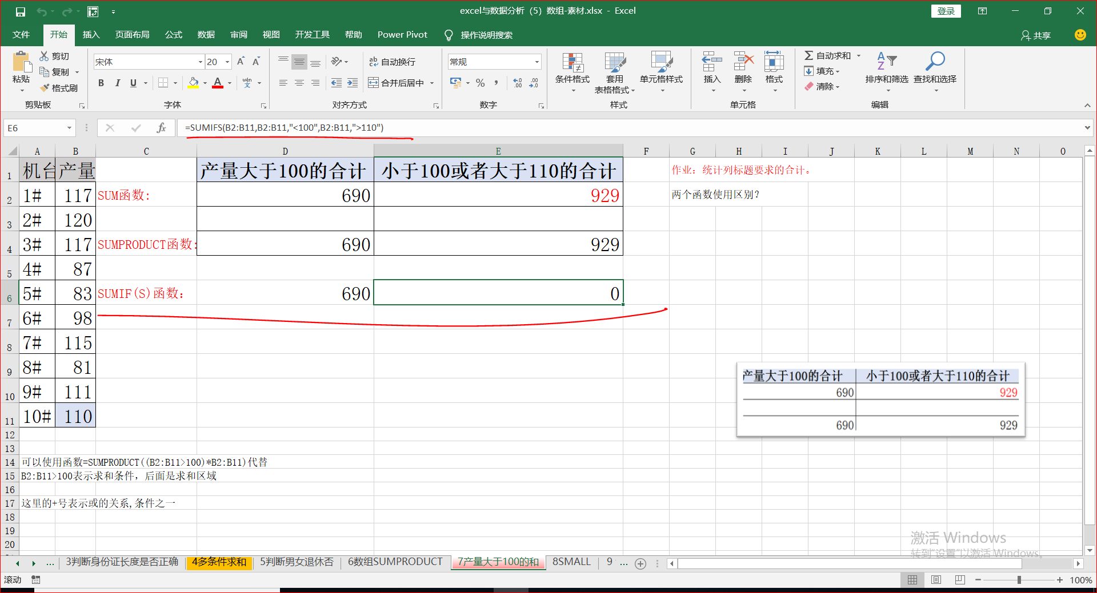Open the font name dropdown 宋体
Screen dimensions: 1097x593
(201, 62)
